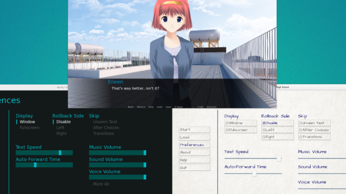Adjust Sound Volume slider in dark window
346x194 pixels.
click(x=117, y=165)
